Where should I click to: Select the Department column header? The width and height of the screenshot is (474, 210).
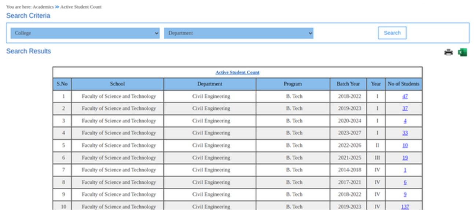[210, 84]
